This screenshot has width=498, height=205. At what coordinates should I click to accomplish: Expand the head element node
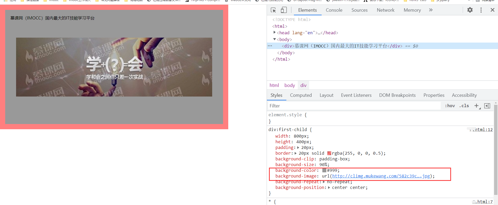click(274, 32)
